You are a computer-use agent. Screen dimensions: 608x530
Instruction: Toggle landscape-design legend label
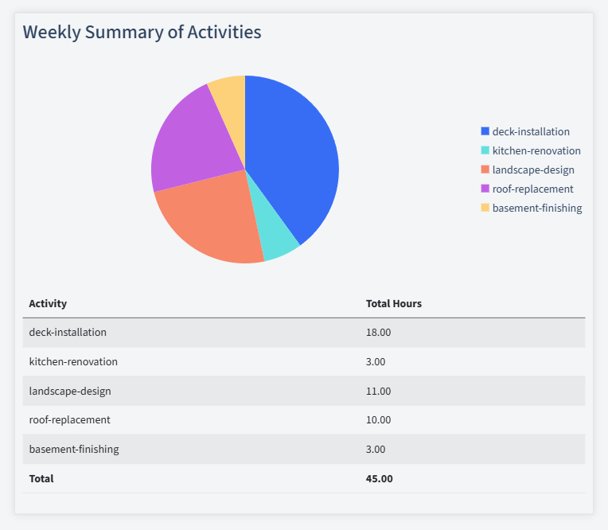[x=533, y=170]
